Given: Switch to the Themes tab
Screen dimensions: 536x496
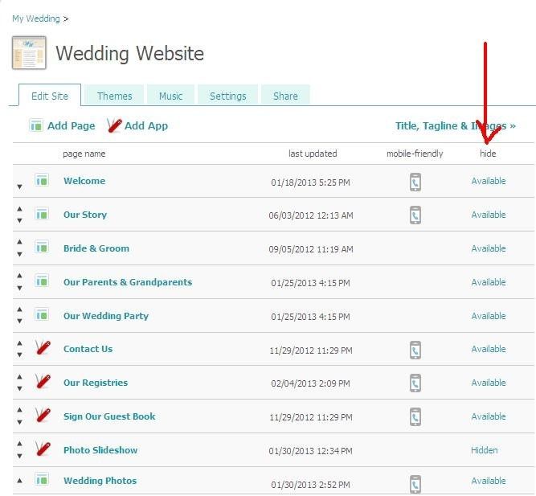Looking at the screenshot, I should click(x=114, y=96).
